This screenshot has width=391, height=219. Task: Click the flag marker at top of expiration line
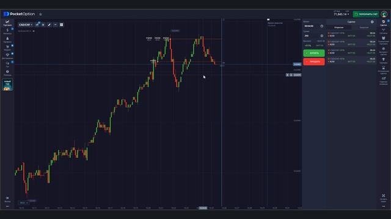(268, 19)
